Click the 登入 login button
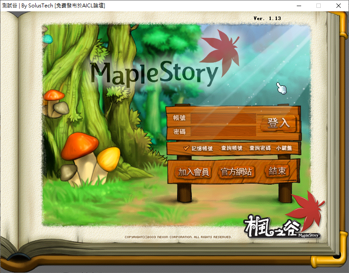This screenshot has width=349, height=273. tap(278, 123)
